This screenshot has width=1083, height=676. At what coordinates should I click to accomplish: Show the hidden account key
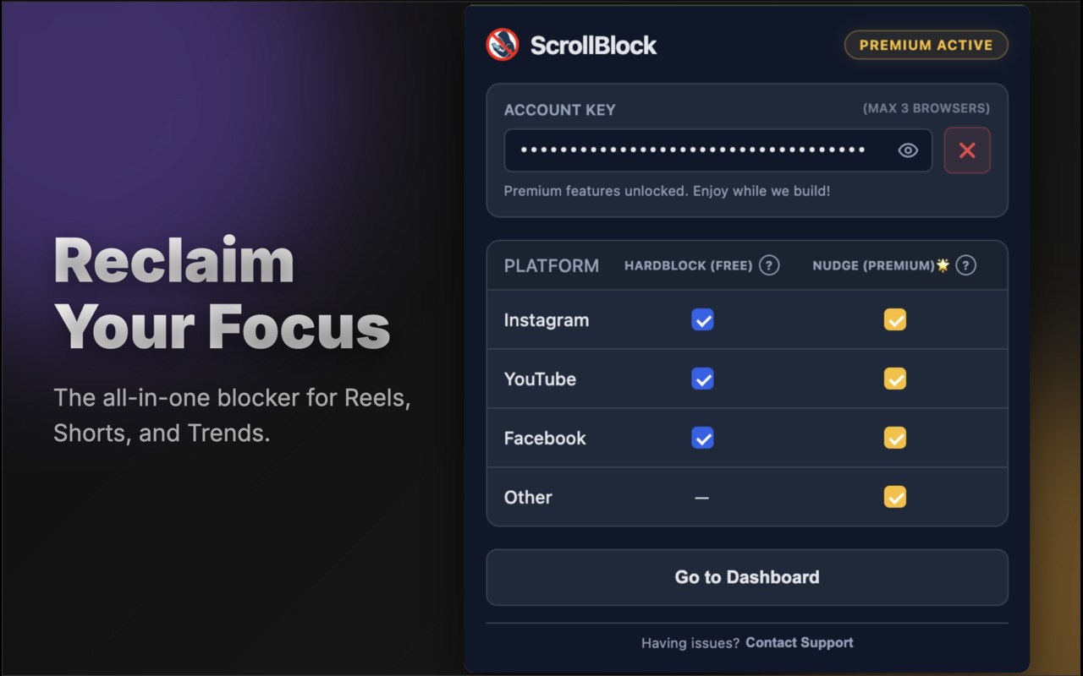tap(908, 150)
